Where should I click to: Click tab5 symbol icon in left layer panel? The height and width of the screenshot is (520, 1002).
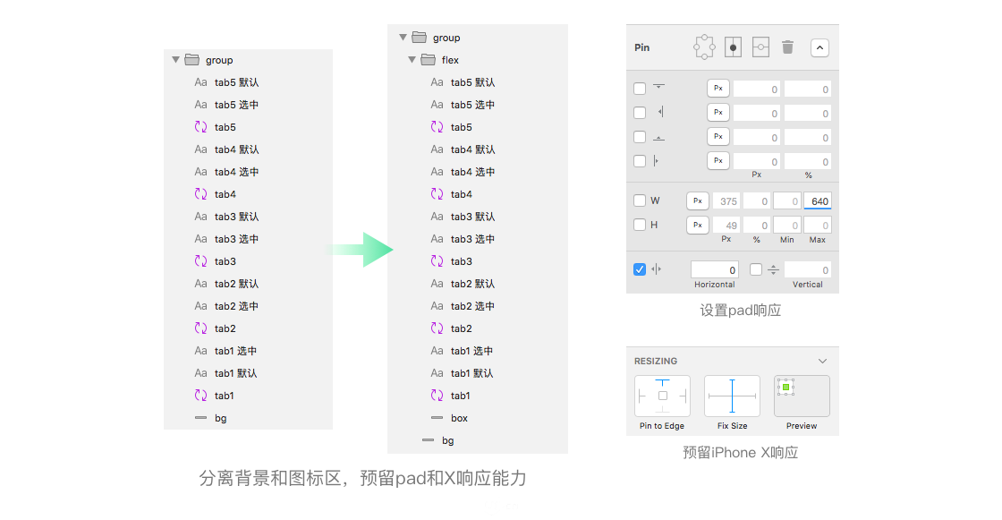(200, 126)
